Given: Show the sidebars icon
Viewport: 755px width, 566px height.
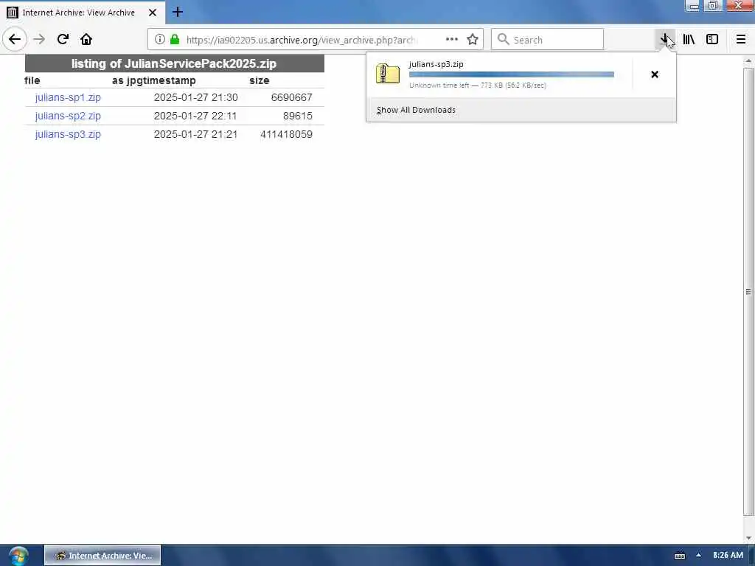Looking at the screenshot, I should point(712,40).
